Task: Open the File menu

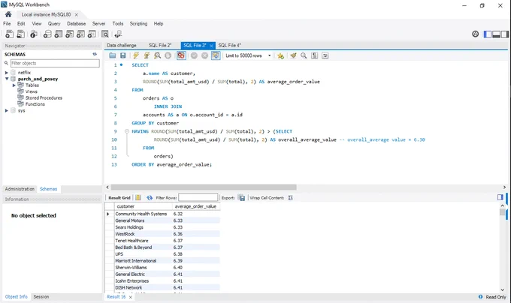Action: (7, 24)
